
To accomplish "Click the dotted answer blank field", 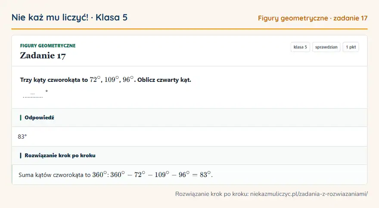I will pyautogui.click(x=33, y=94).
